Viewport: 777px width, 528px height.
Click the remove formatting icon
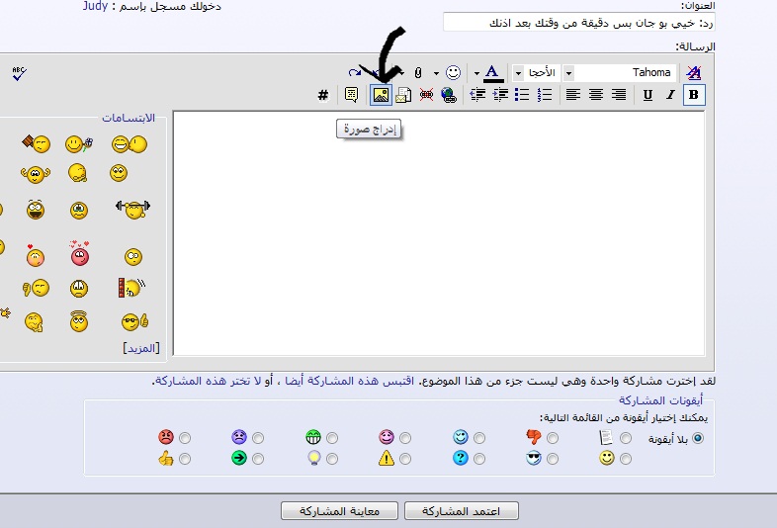tap(693, 73)
